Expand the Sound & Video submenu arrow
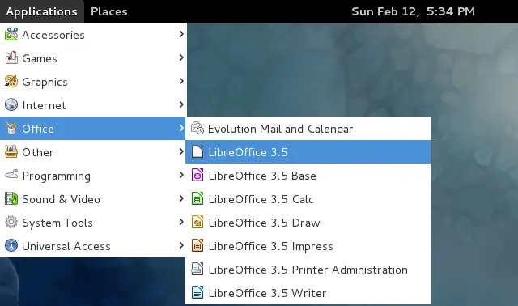Screen dimensions: 518x306 pyautogui.click(x=181, y=198)
